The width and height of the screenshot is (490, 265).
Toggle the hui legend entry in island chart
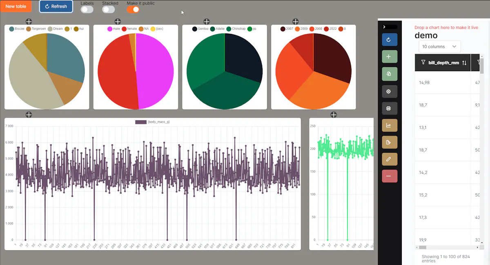coord(79,29)
